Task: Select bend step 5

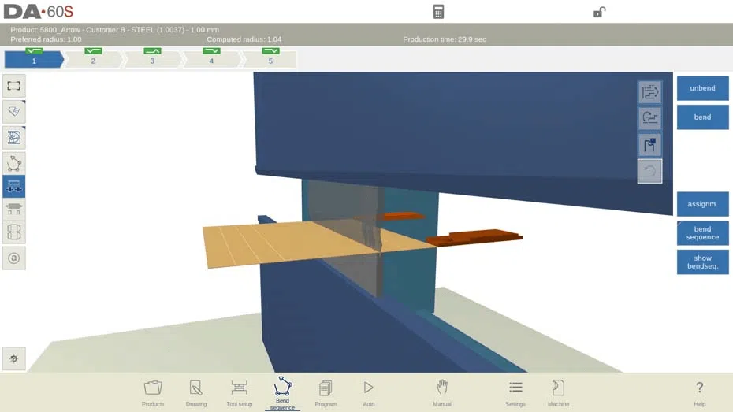Action: (x=270, y=58)
